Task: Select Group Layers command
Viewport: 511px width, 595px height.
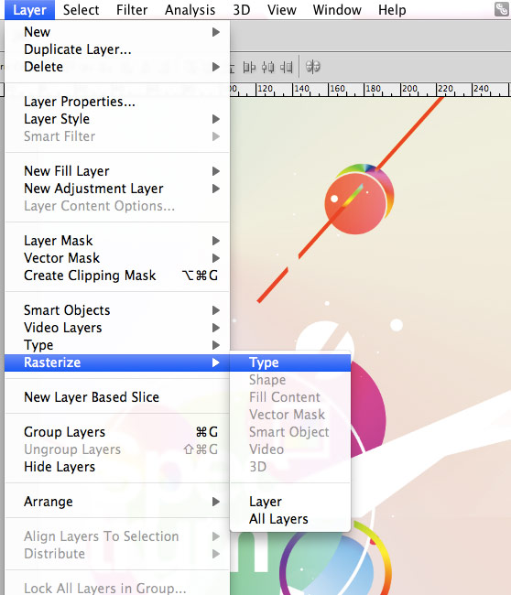Action: tap(117, 432)
